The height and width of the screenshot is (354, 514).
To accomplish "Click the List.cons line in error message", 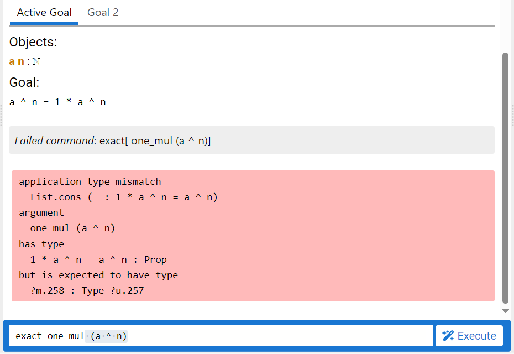I will tap(124, 197).
